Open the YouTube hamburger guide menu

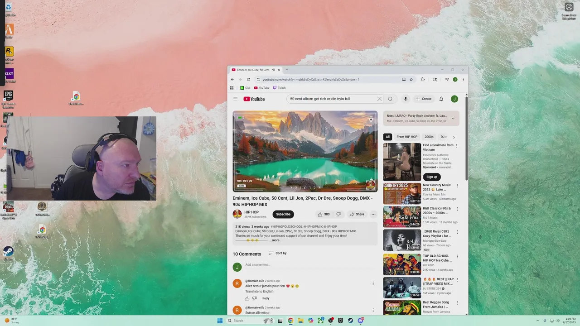point(235,99)
